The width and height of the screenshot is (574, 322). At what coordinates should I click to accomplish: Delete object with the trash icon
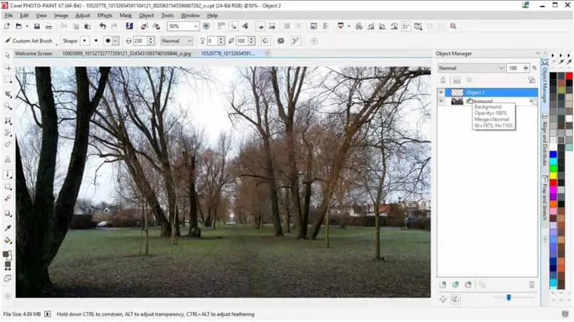(x=531, y=285)
